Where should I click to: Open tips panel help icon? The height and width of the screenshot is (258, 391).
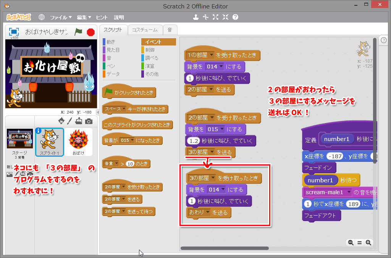tap(384, 40)
